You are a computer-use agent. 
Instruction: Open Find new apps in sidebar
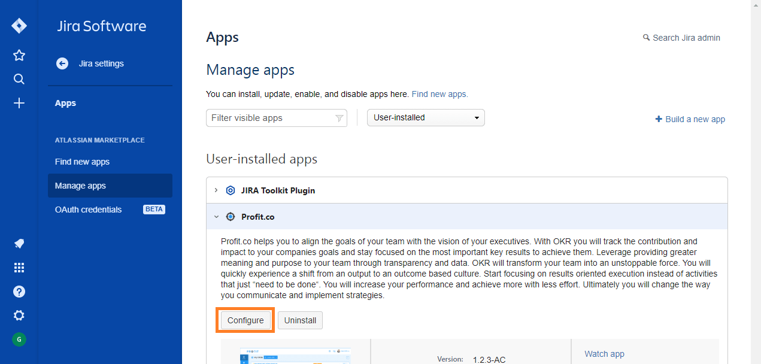click(x=82, y=162)
